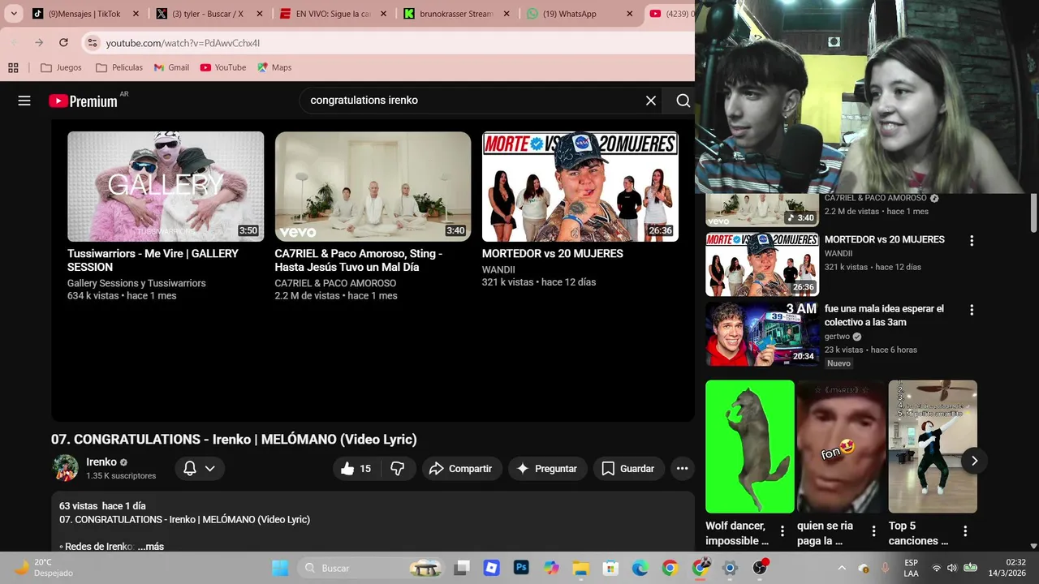This screenshot has width=1039, height=584.
Task: Open the YouTube bookmark
Action: click(223, 67)
